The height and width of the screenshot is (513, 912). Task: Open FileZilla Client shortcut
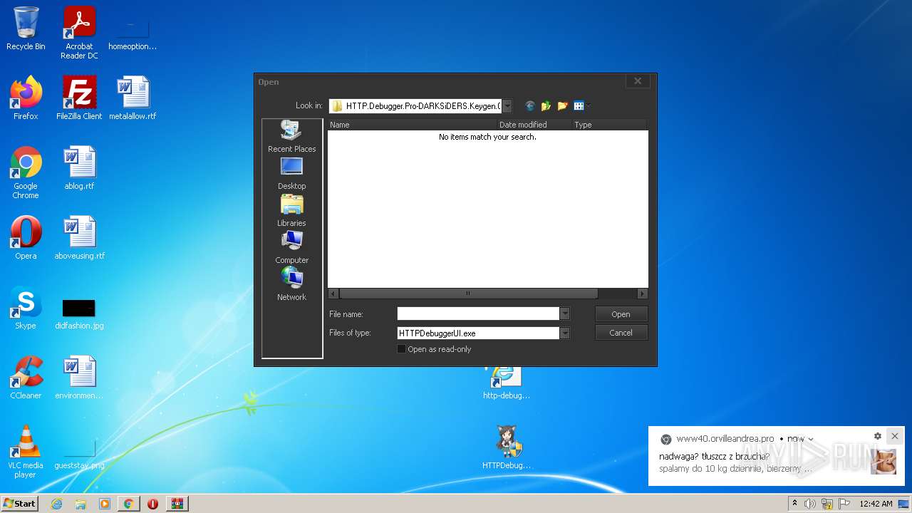pos(79,98)
